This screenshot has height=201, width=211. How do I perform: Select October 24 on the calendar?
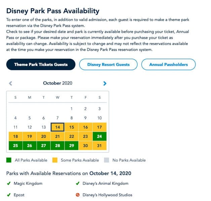click(99, 137)
